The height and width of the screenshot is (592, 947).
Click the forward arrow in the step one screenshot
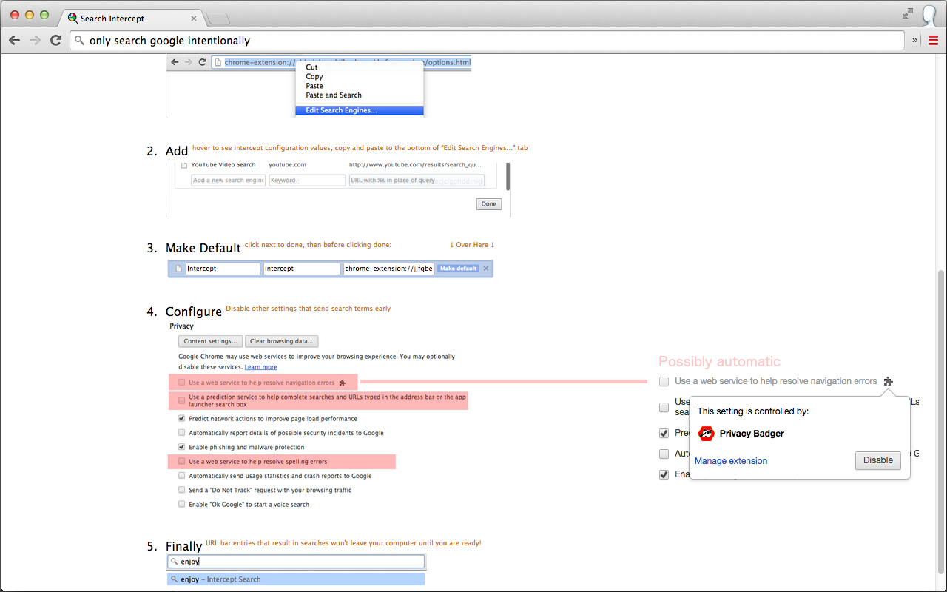coord(189,62)
